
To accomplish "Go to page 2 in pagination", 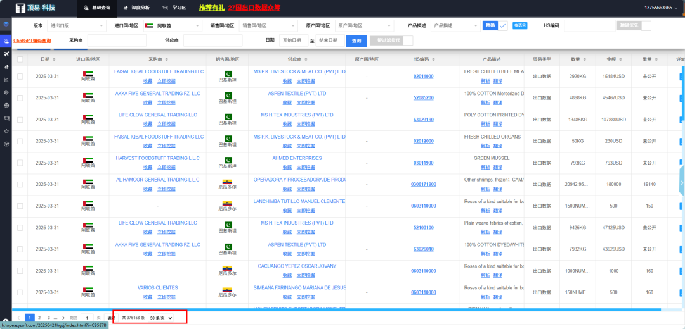I will coord(39,318).
